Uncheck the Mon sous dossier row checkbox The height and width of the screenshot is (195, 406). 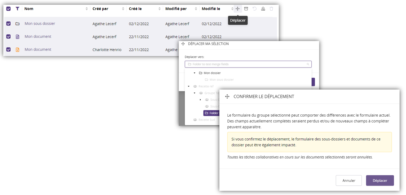tap(8, 24)
